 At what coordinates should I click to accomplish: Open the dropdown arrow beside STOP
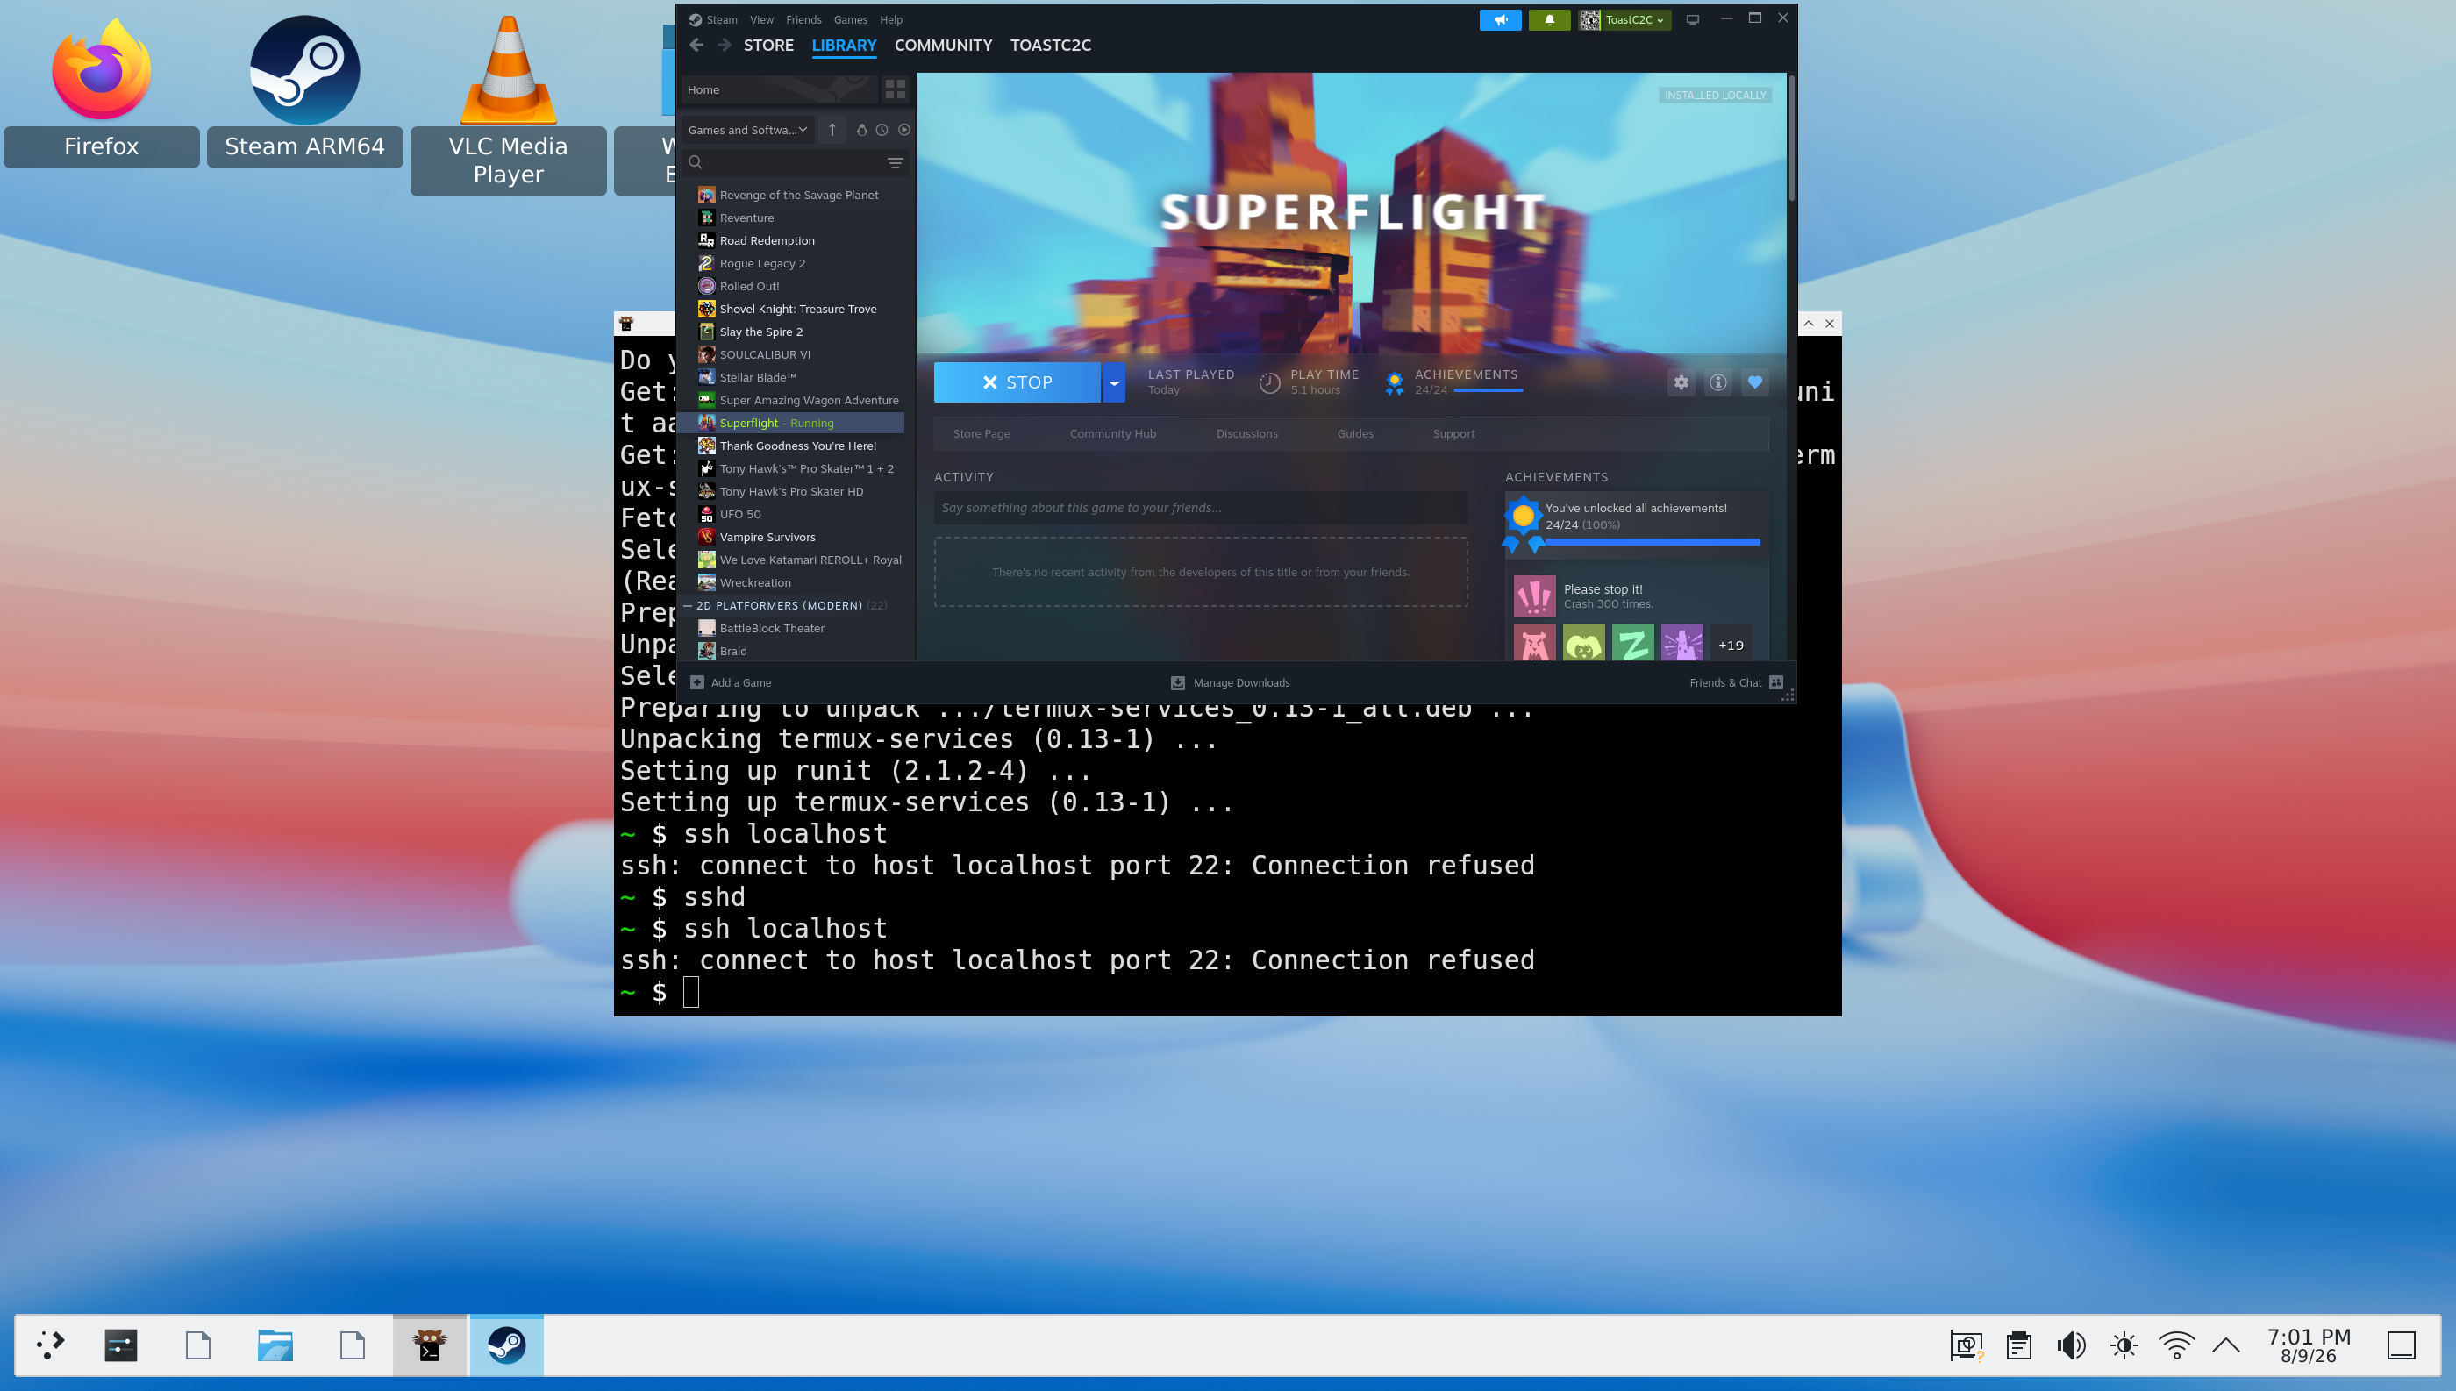tap(1114, 382)
